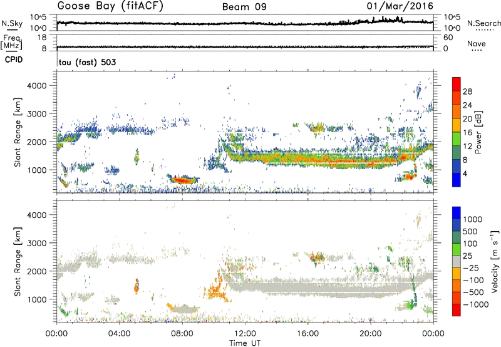The height and width of the screenshot is (347, 501).
Task: Click the 'Goose Bay (fitACF)' plot title
Action: coord(110,6)
